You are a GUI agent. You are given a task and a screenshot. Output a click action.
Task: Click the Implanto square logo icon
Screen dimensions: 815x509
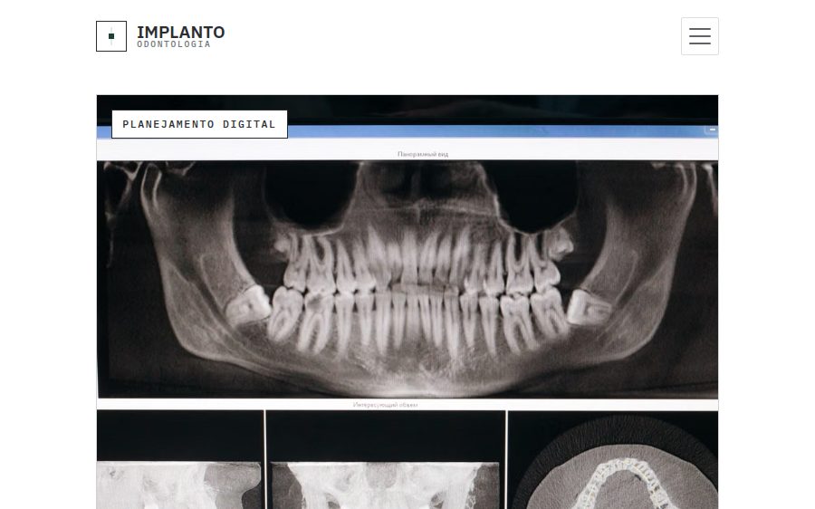tap(111, 36)
